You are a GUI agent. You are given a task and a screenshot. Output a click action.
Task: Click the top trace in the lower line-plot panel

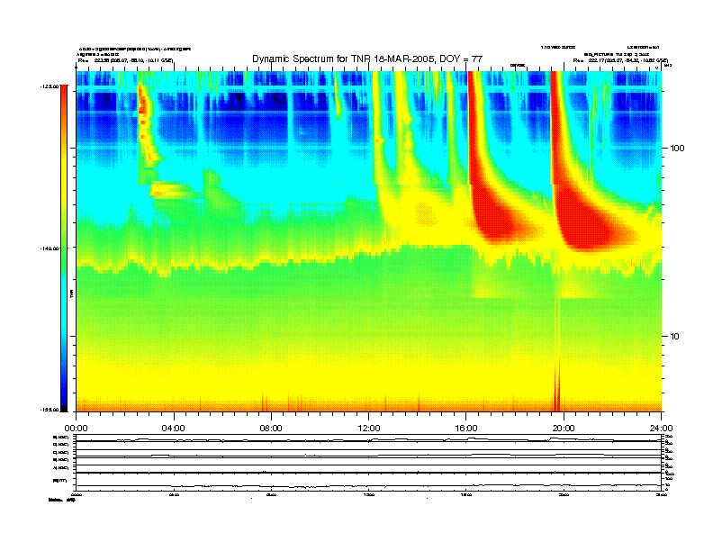point(368,439)
